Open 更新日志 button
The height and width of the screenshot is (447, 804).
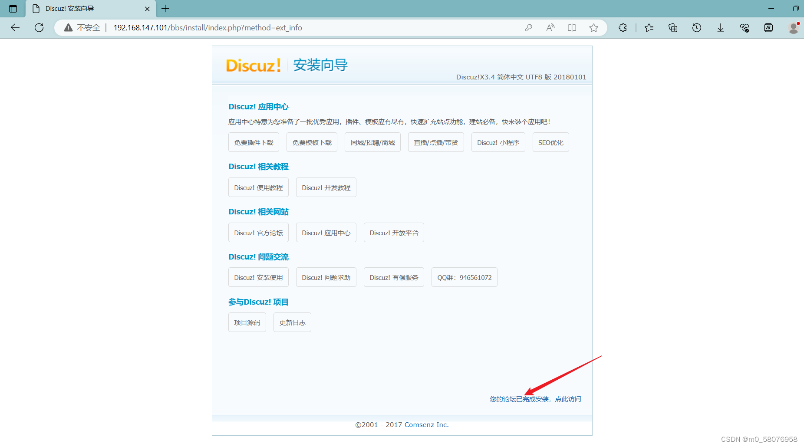coord(292,322)
